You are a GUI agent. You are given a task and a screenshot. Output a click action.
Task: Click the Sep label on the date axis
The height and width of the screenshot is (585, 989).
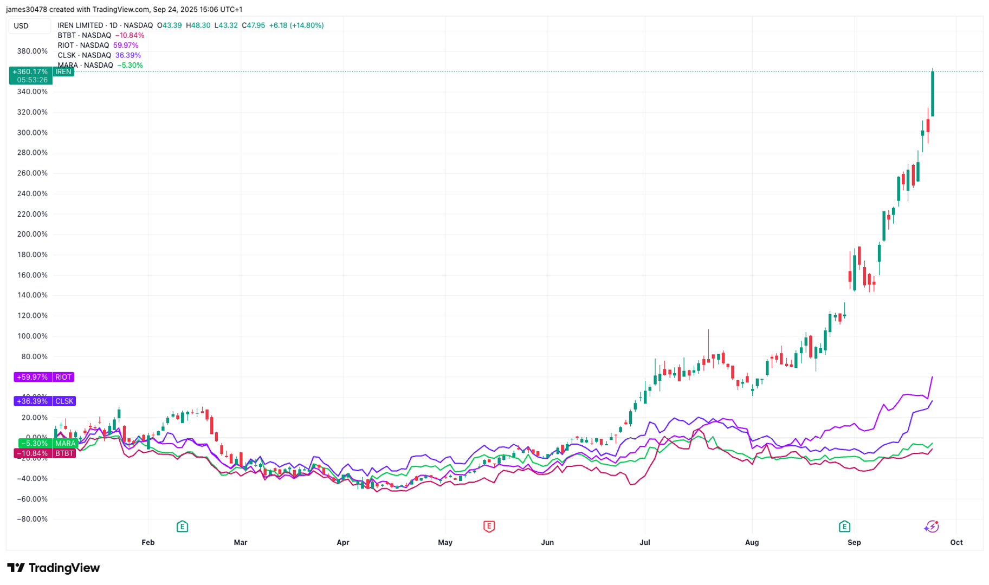[x=854, y=542]
